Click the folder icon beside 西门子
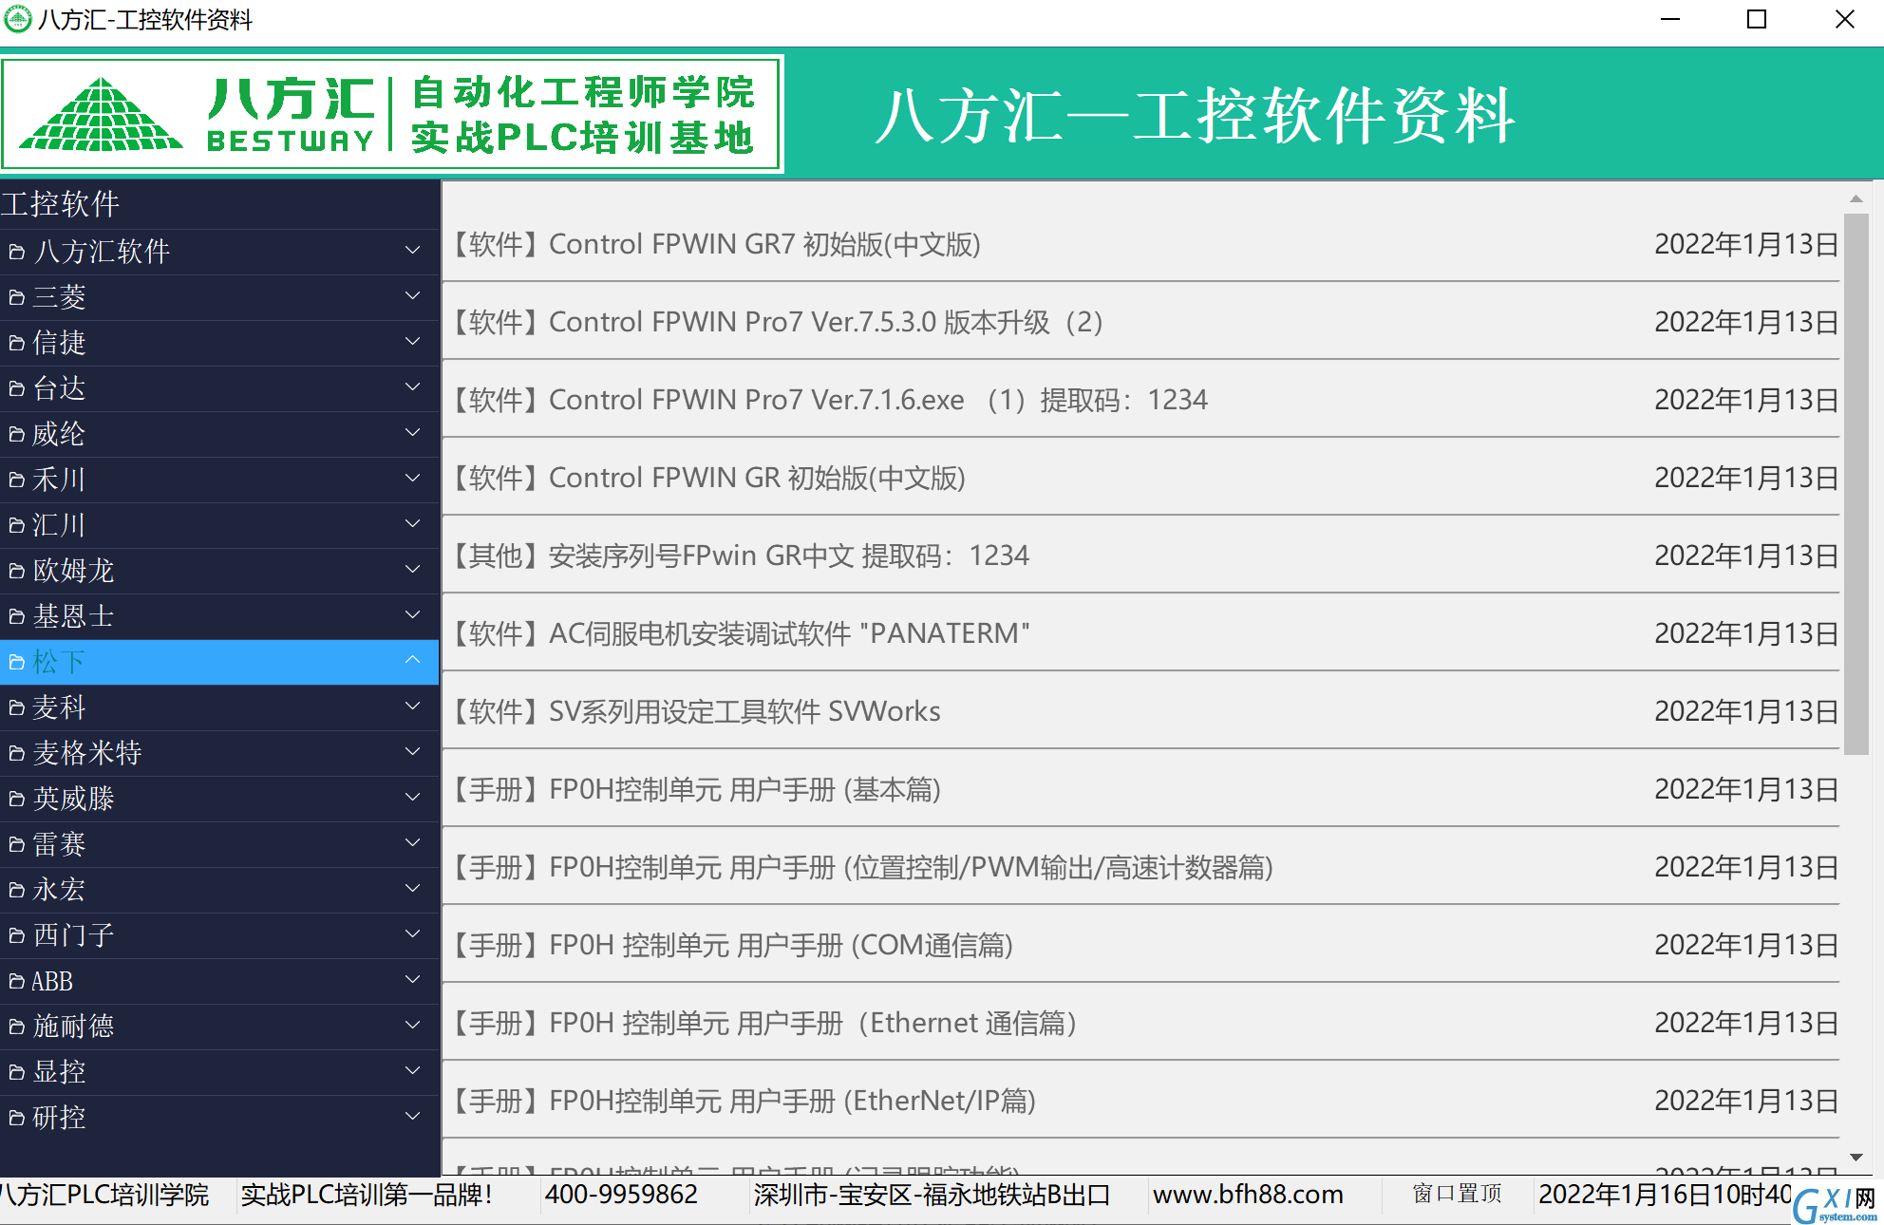 point(16,935)
